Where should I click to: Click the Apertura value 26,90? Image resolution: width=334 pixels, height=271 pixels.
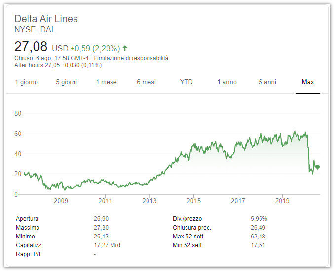(x=101, y=219)
